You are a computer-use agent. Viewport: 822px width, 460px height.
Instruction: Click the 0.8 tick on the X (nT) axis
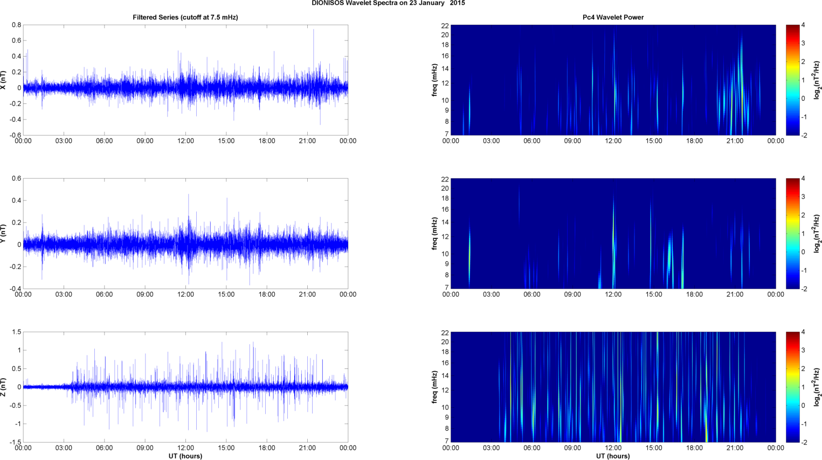coord(16,25)
